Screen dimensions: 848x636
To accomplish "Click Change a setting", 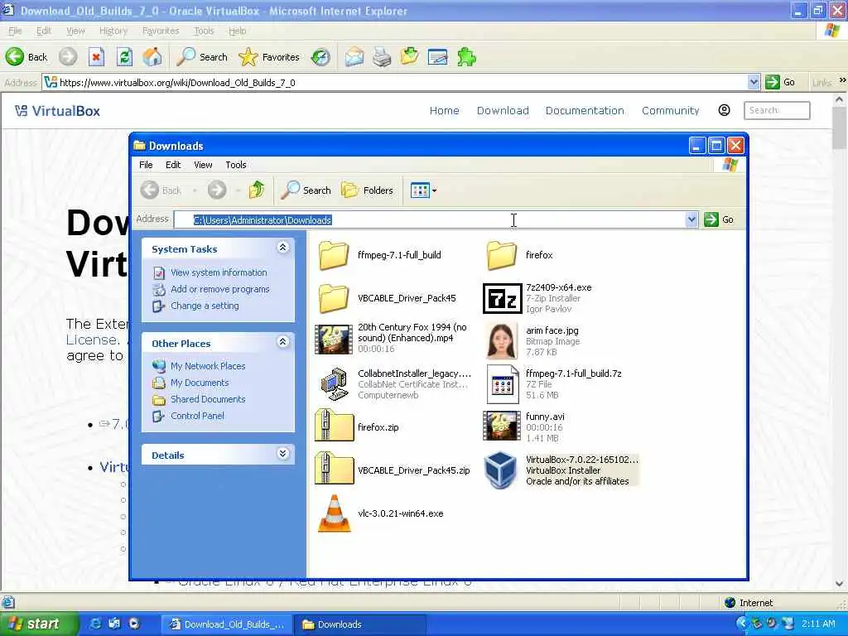I will tap(205, 306).
